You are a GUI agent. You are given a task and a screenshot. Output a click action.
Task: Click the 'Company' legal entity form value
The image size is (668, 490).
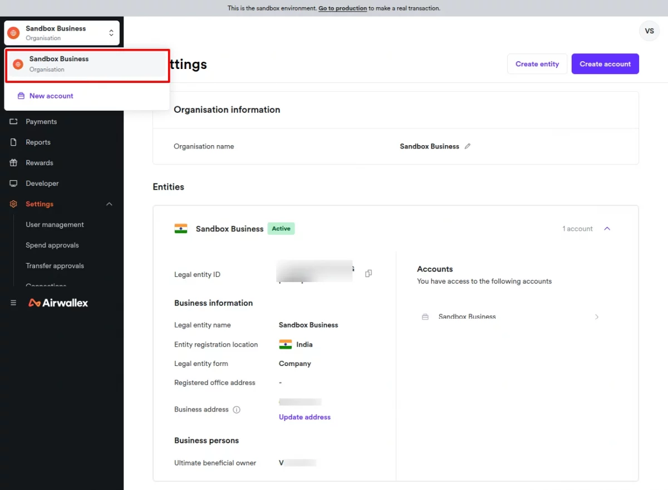(x=295, y=364)
